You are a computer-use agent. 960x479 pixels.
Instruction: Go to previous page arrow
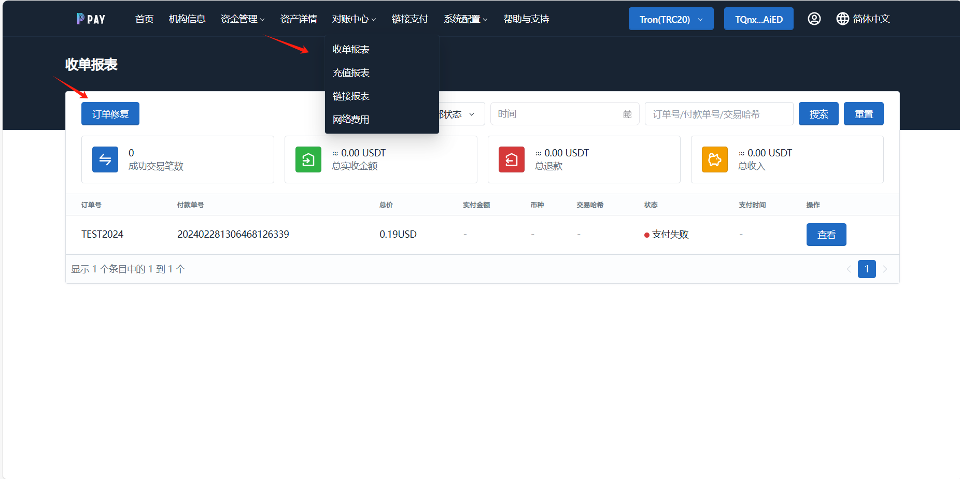point(849,269)
